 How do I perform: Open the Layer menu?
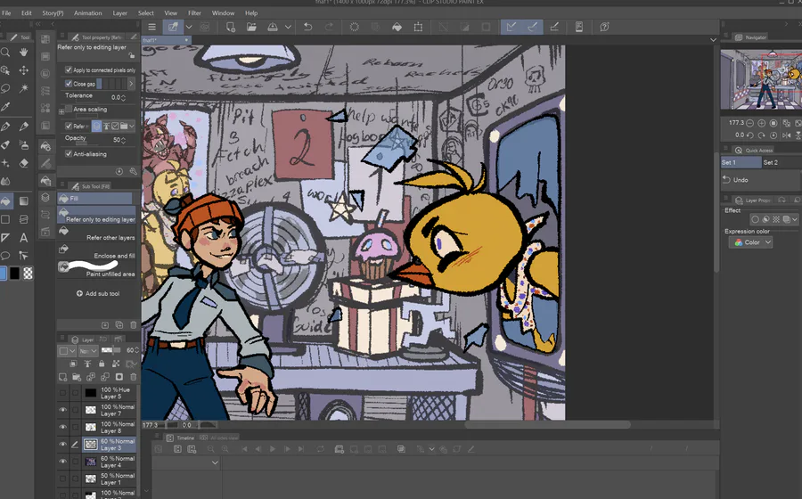(x=119, y=12)
